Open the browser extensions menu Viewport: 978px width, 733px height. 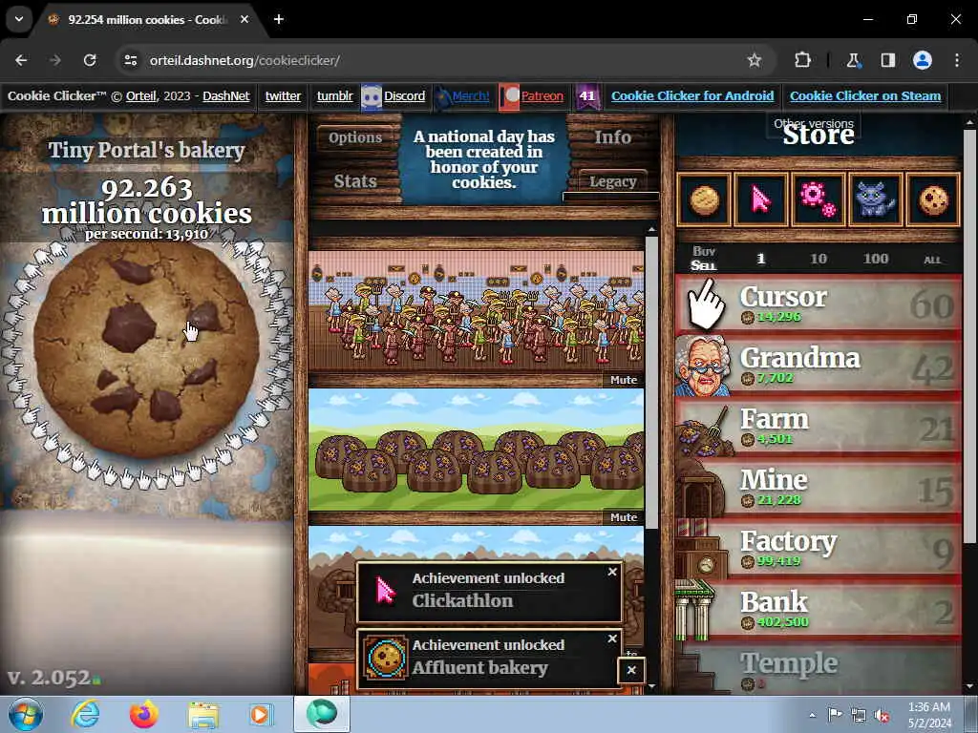pyautogui.click(x=802, y=60)
